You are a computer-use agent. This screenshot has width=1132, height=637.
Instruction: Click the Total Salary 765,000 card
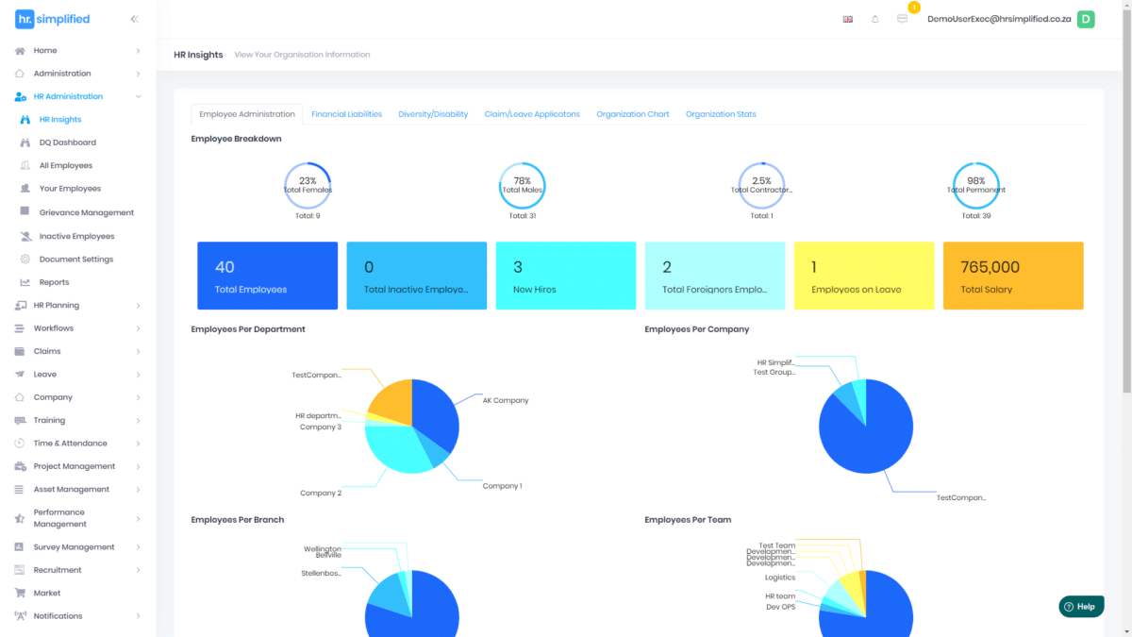click(1013, 276)
